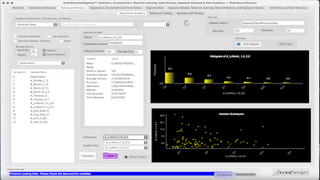Select variable B_Binom_1_.6
Image resolution: width=320 pixels, height=180 pixels.
[x=42, y=84]
